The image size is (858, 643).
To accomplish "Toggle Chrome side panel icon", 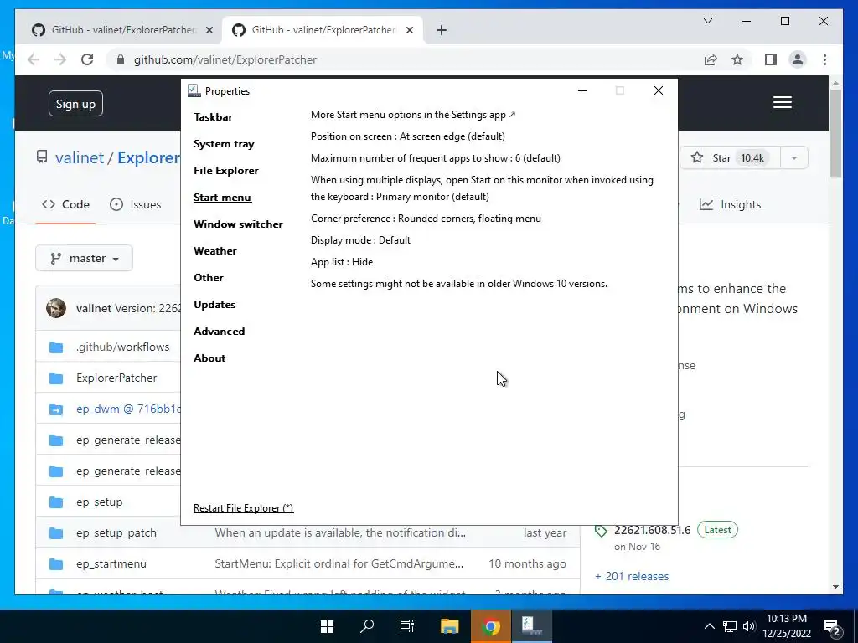I will (771, 59).
